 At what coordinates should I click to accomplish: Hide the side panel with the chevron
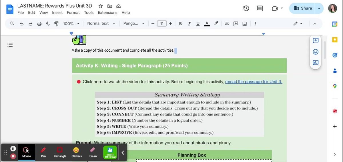[x=335, y=154]
